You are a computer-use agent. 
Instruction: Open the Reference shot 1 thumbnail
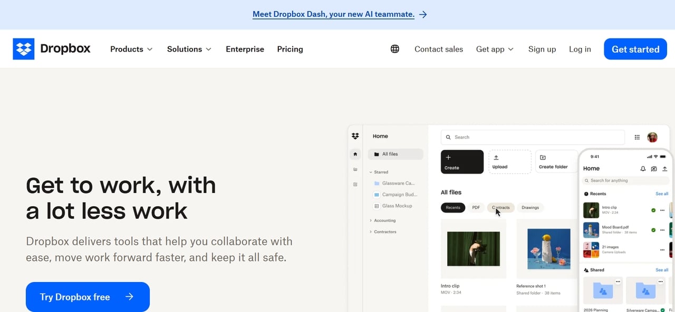pos(549,249)
